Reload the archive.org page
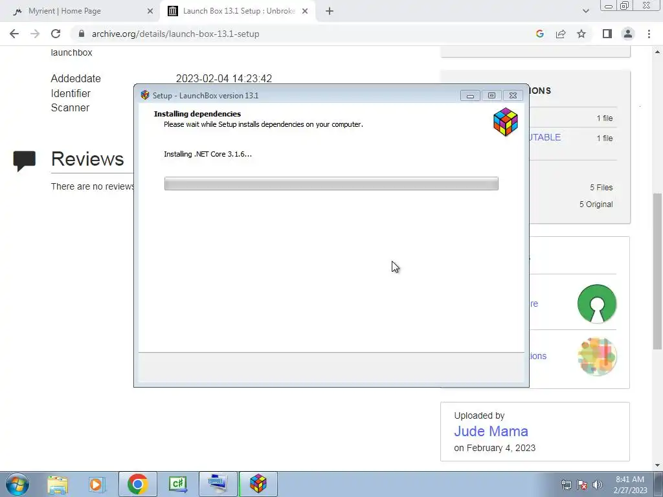663x497 pixels. click(x=56, y=34)
